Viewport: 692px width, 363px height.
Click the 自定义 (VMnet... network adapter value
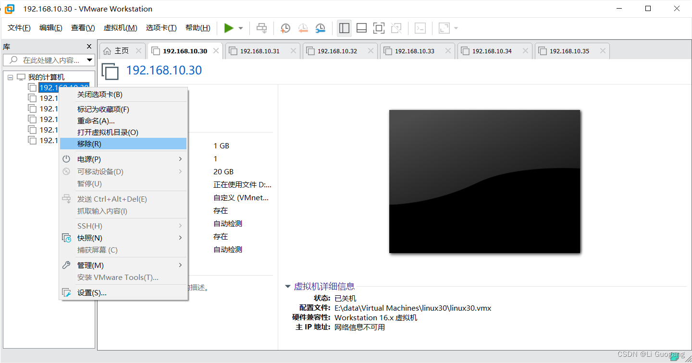241,198
